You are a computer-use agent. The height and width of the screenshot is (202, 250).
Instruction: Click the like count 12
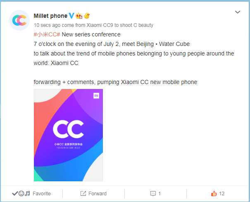(222, 194)
